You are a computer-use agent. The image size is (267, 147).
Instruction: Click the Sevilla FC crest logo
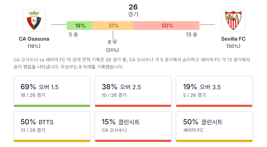point(233,21)
